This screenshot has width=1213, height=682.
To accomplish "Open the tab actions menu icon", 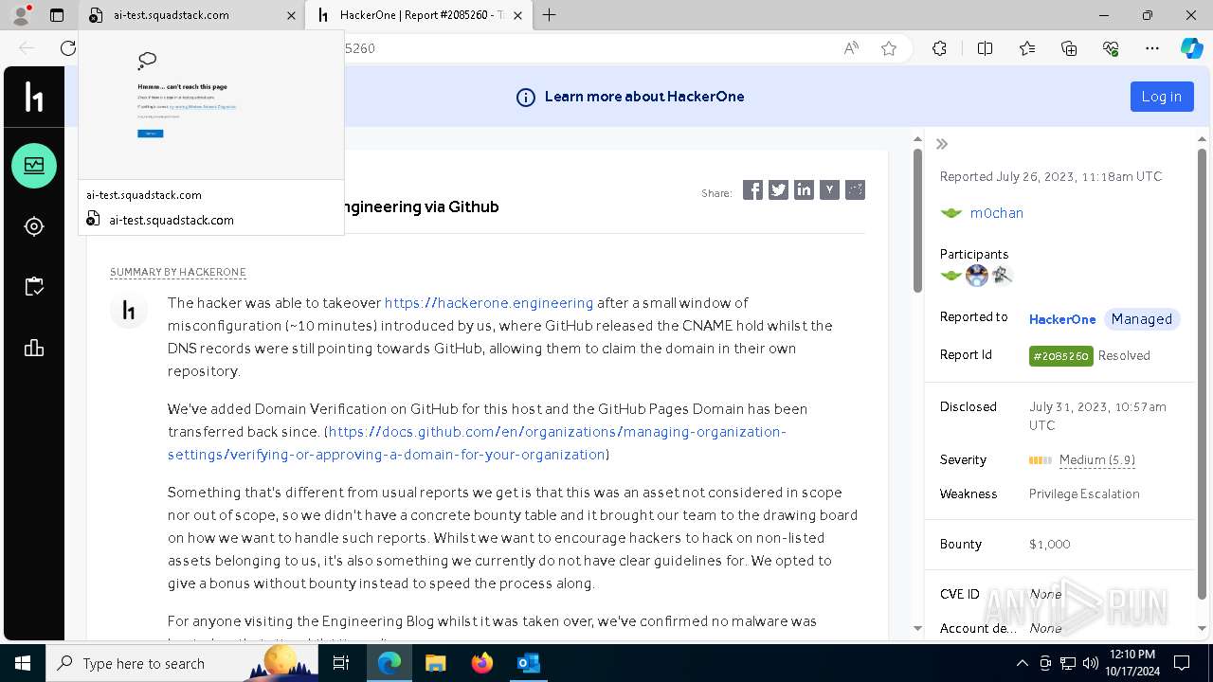I will (56, 15).
